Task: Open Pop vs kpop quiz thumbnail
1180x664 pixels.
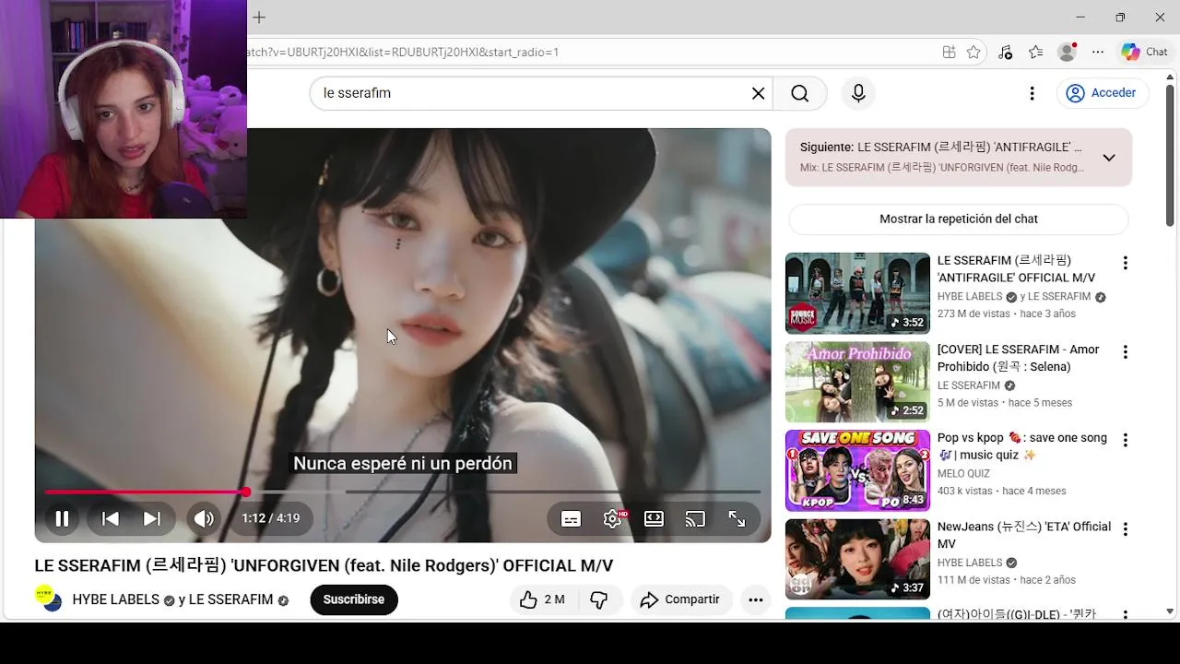Action: tap(857, 470)
